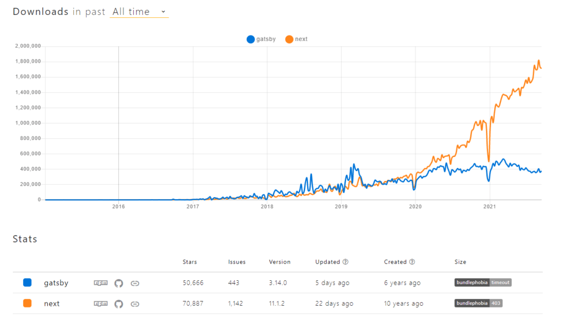Click the Downloads heading text

click(x=40, y=12)
